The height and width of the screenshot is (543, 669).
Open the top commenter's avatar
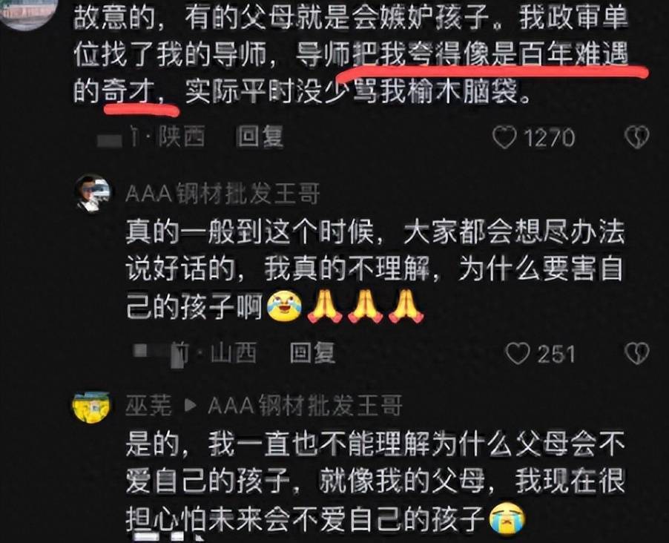[28, 12]
